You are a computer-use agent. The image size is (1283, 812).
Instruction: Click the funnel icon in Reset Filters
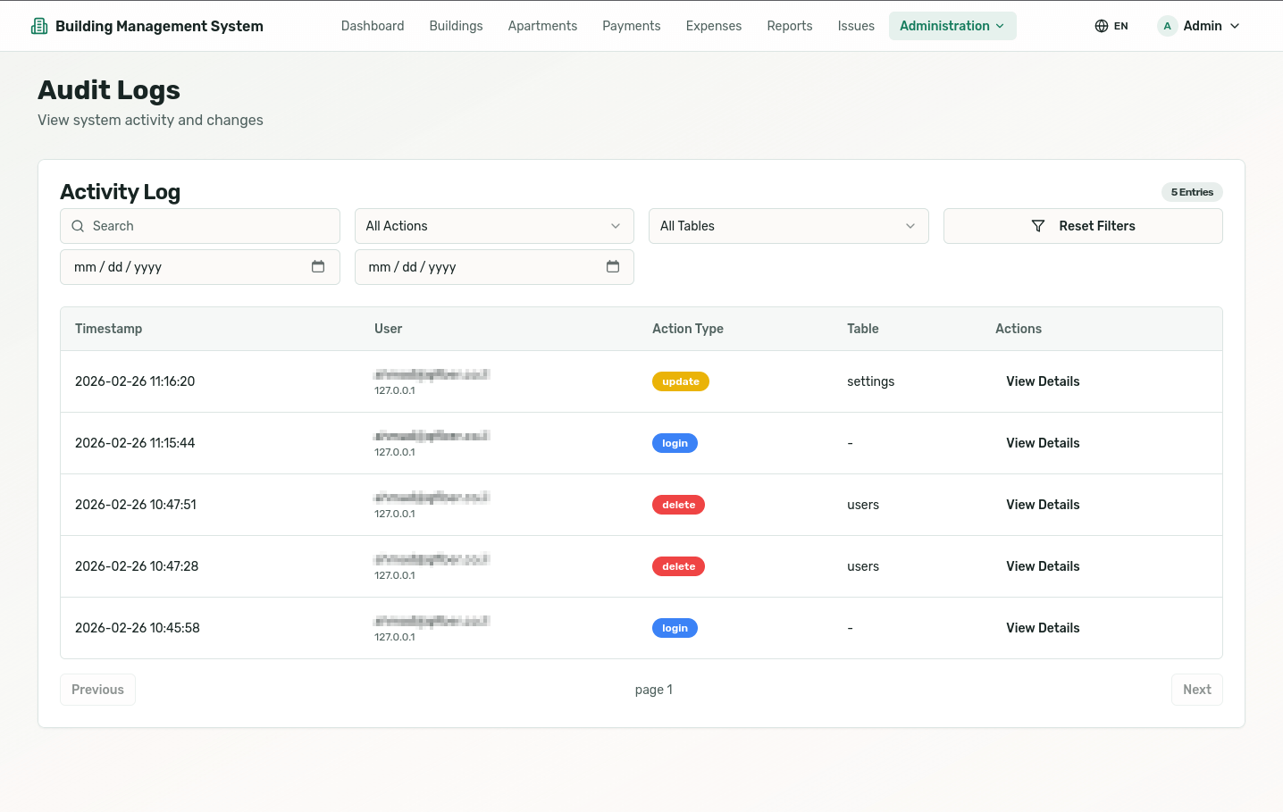pos(1038,226)
